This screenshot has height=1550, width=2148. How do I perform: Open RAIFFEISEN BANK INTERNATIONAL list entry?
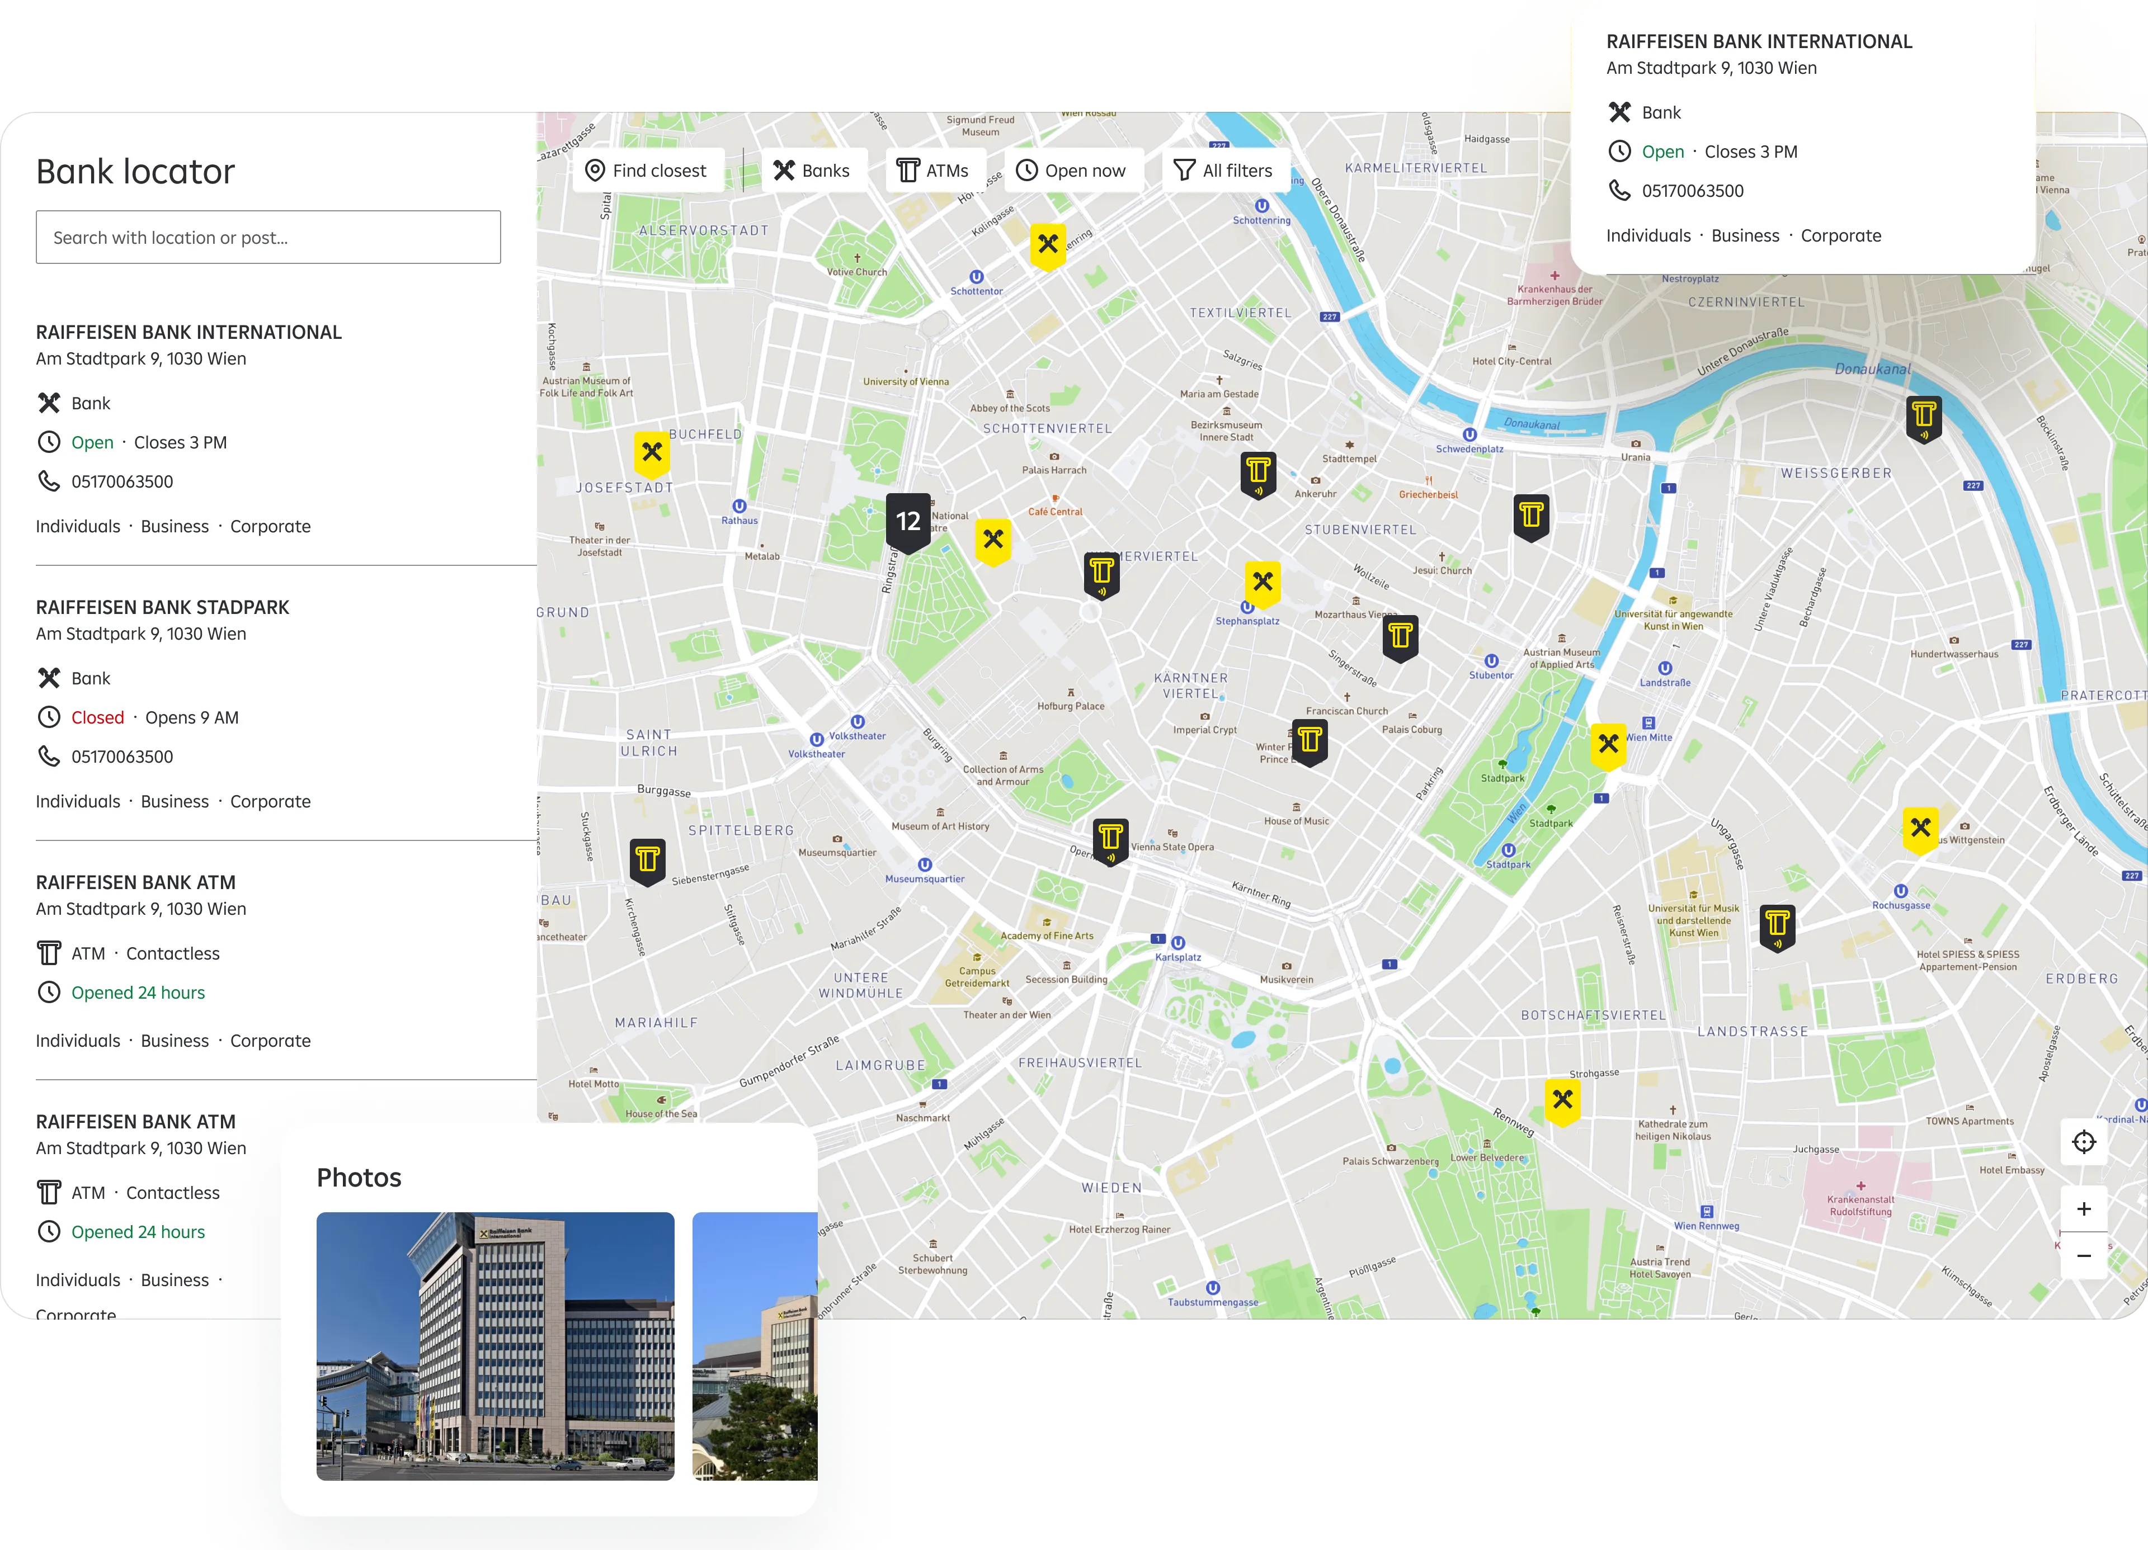189,332
